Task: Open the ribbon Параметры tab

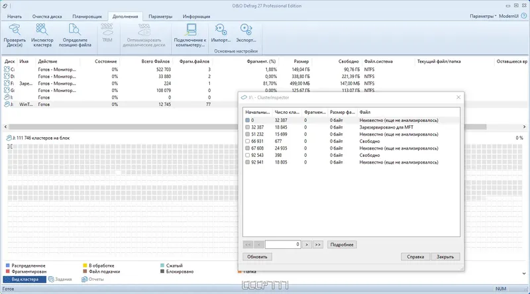Action: click(x=160, y=16)
